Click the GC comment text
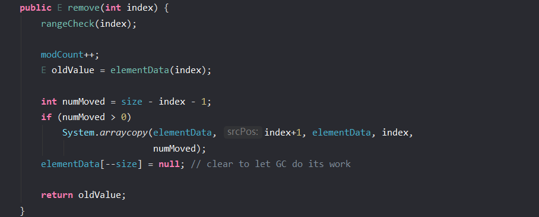This screenshot has width=539, height=217. (x=270, y=163)
